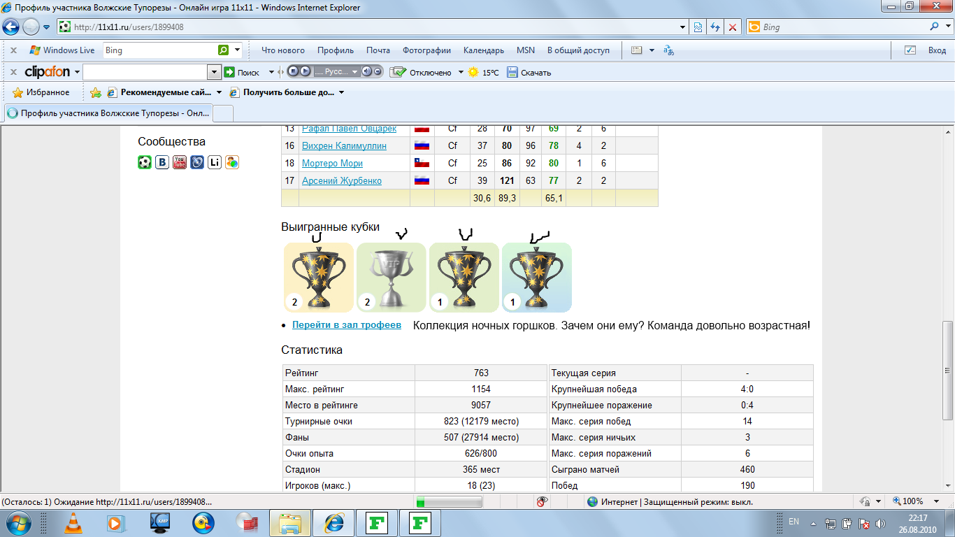Open the VKontakte community icon
This screenshot has width=955, height=537.
click(x=162, y=162)
